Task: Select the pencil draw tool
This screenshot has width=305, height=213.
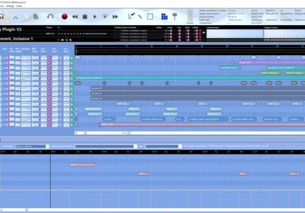Action: (140, 17)
